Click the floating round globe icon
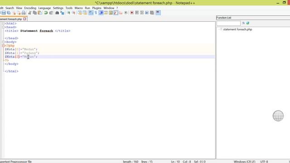 (278, 116)
